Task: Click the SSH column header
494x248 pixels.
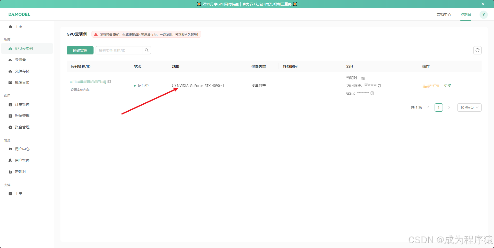Action: click(x=350, y=66)
